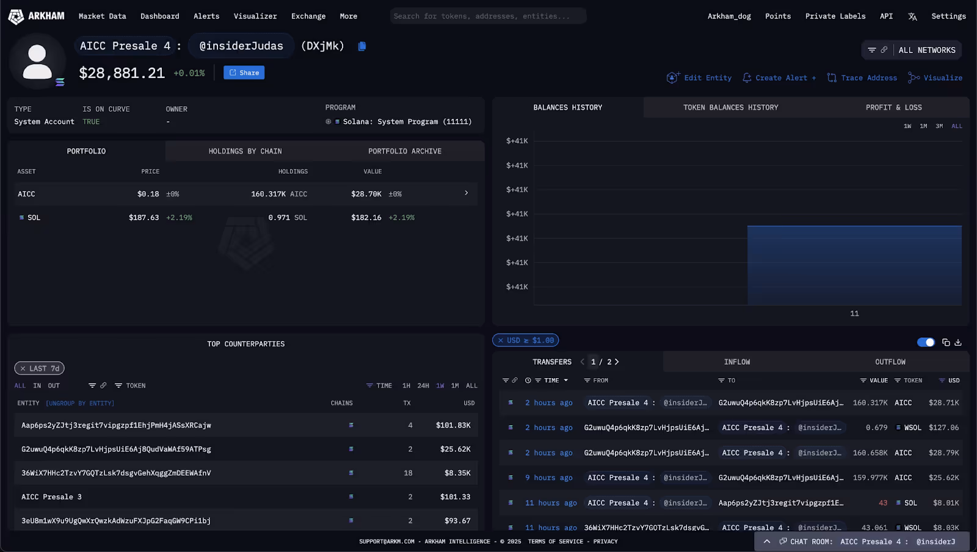
Task: Open the Terms of Service link
Action: (x=555, y=542)
